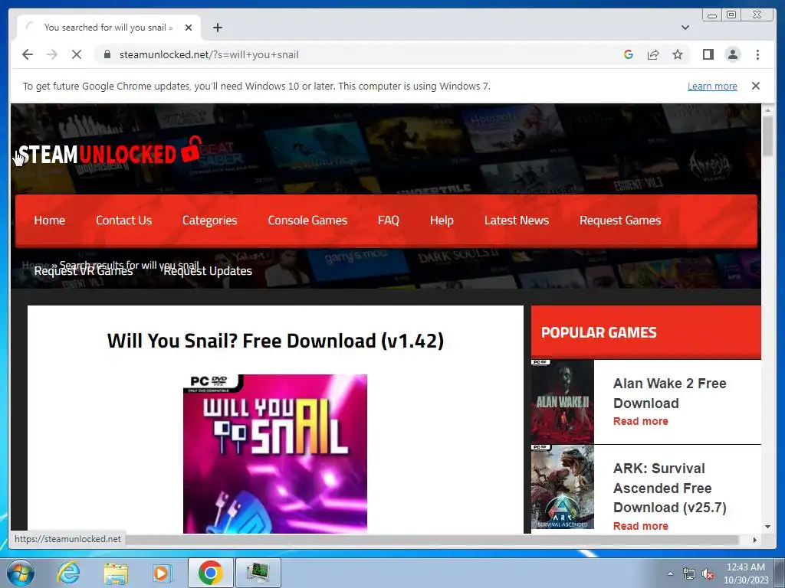
Task: Click Read more under Alan Wake 2
Action: click(641, 421)
